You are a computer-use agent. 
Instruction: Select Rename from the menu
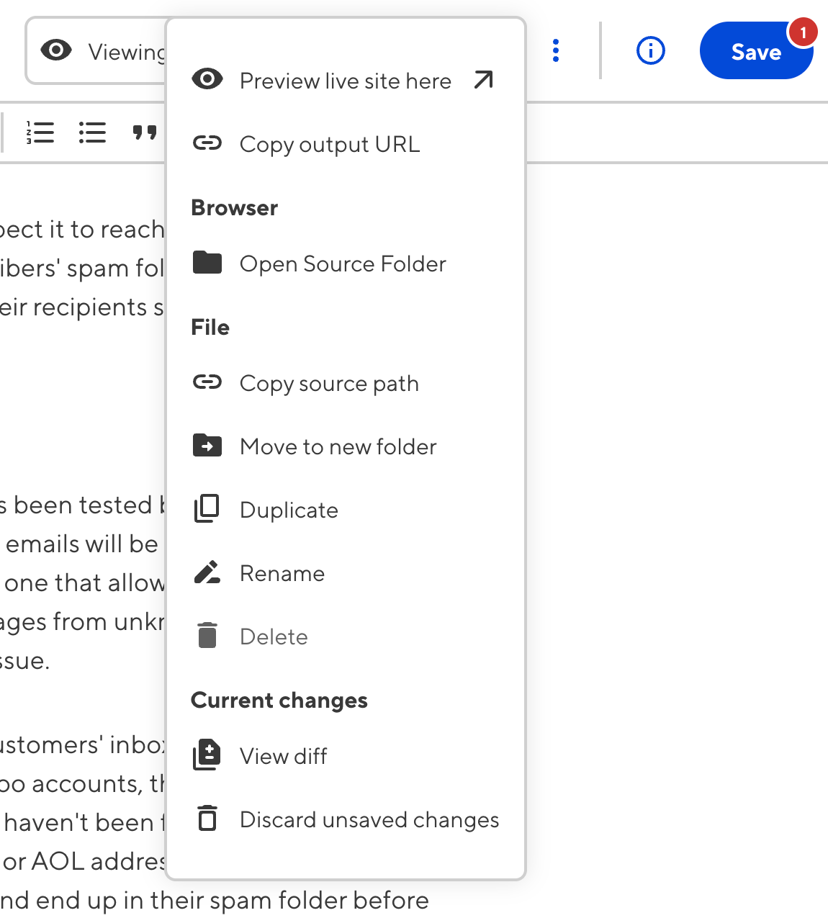(x=282, y=573)
